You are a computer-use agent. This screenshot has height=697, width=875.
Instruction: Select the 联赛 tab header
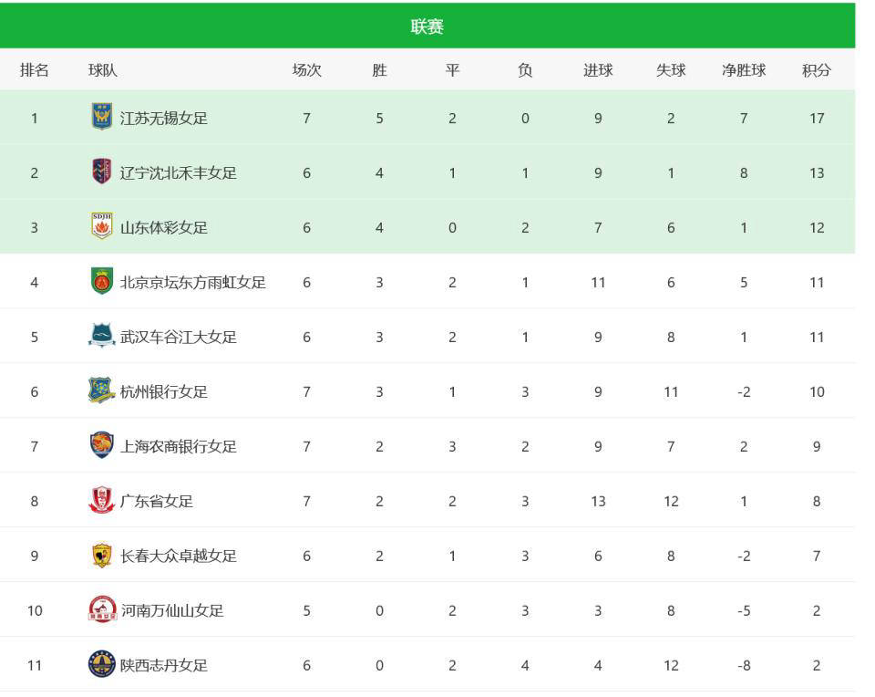427,26
